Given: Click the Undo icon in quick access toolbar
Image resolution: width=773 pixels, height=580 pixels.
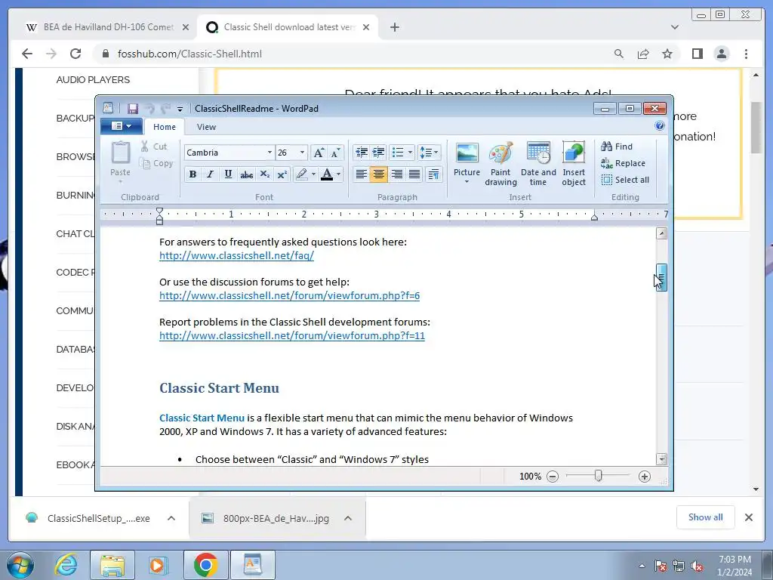Looking at the screenshot, I should coord(150,109).
